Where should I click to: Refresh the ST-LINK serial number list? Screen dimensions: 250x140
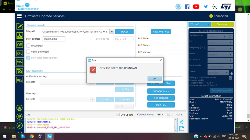[x=230, y=37]
